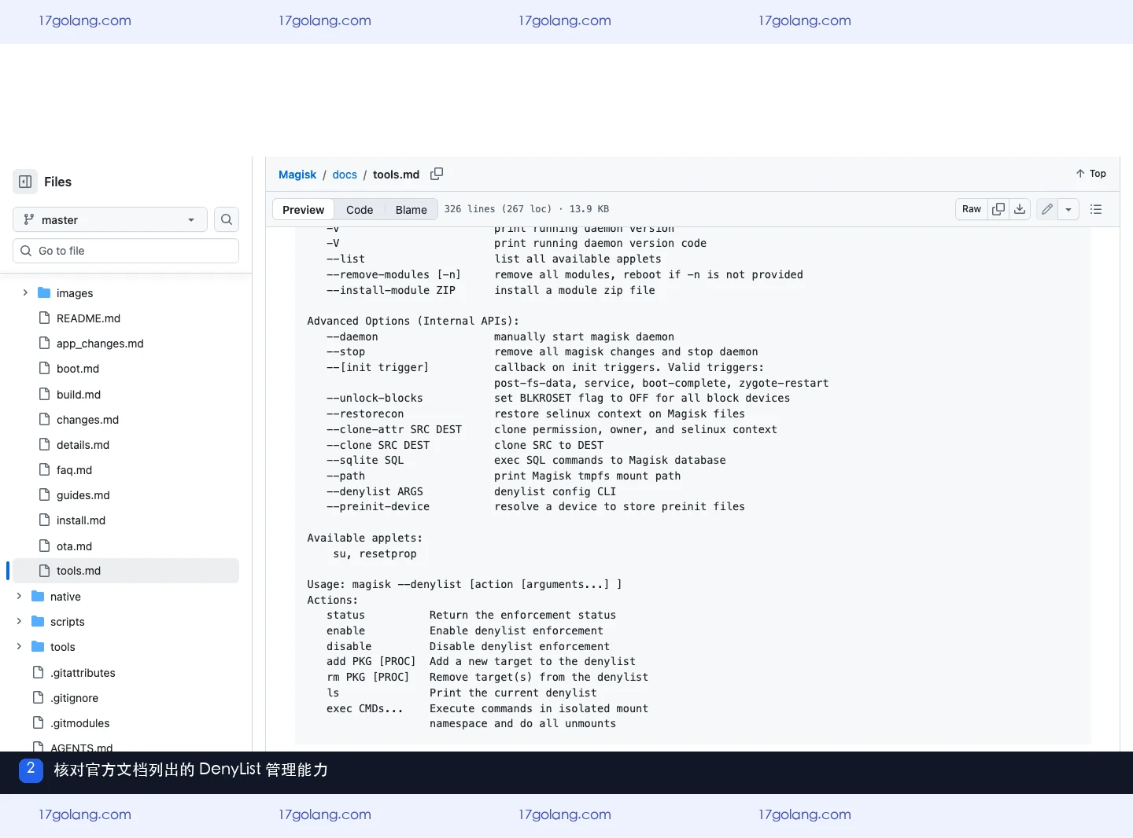The width and height of the screenshot is (1133, 838).
Task: Expand the images folder
Action: point(25,292)
